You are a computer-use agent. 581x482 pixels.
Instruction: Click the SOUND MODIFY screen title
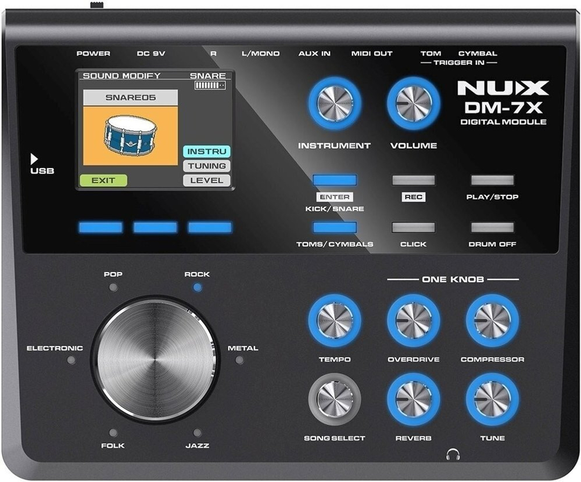tap(121, 76)
